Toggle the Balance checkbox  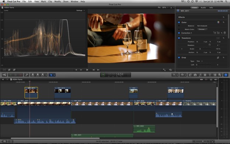point(179,26)
